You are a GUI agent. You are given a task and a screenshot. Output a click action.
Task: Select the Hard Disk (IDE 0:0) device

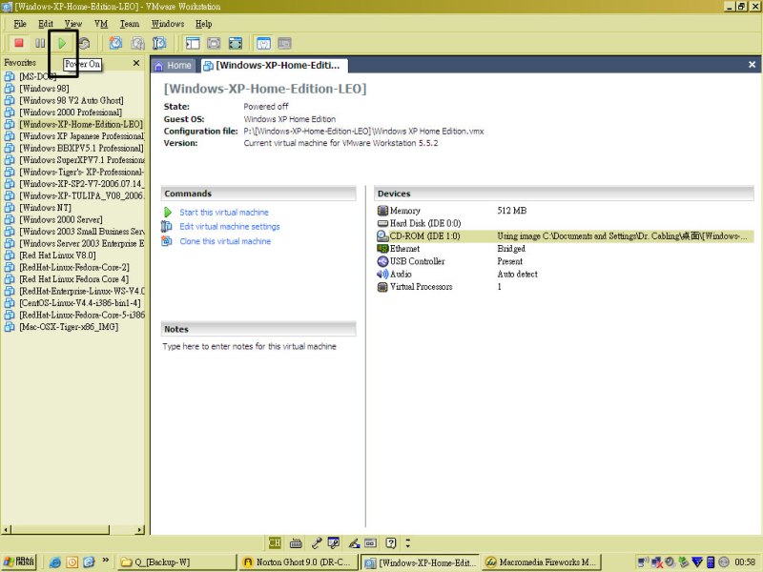[x=565, y=223]
